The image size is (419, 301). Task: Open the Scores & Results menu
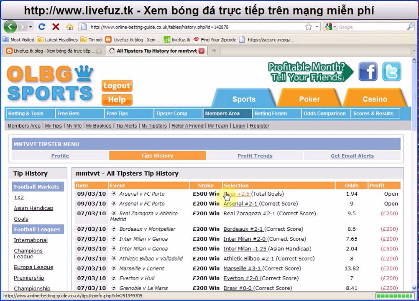coord(376,114)
